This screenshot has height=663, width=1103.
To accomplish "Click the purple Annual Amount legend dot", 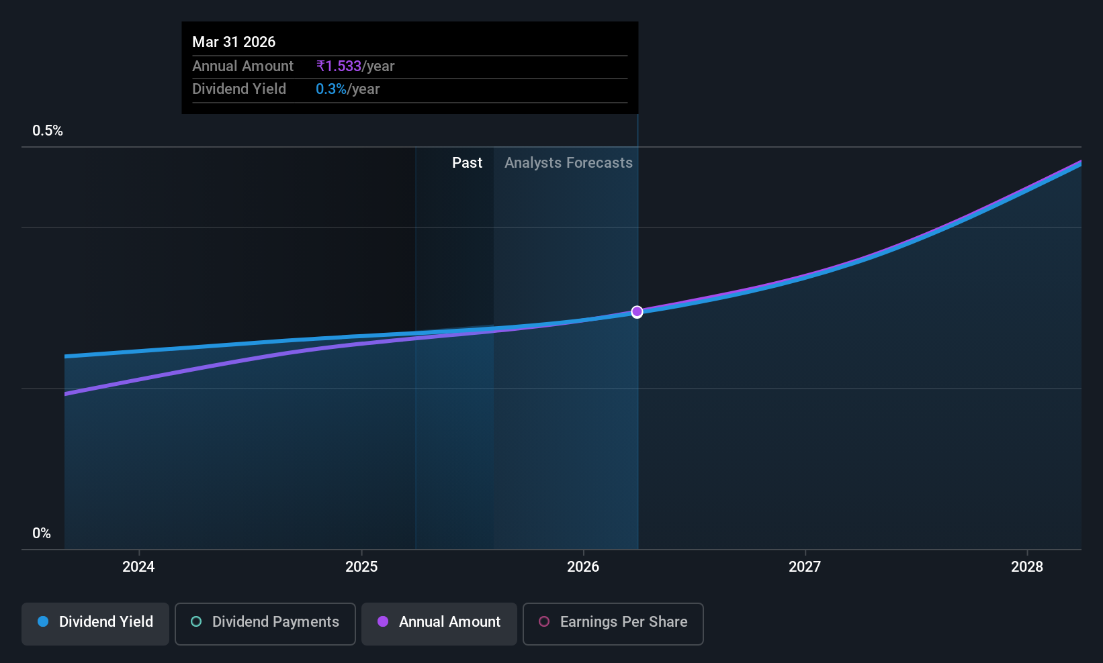I will [383, 621].
